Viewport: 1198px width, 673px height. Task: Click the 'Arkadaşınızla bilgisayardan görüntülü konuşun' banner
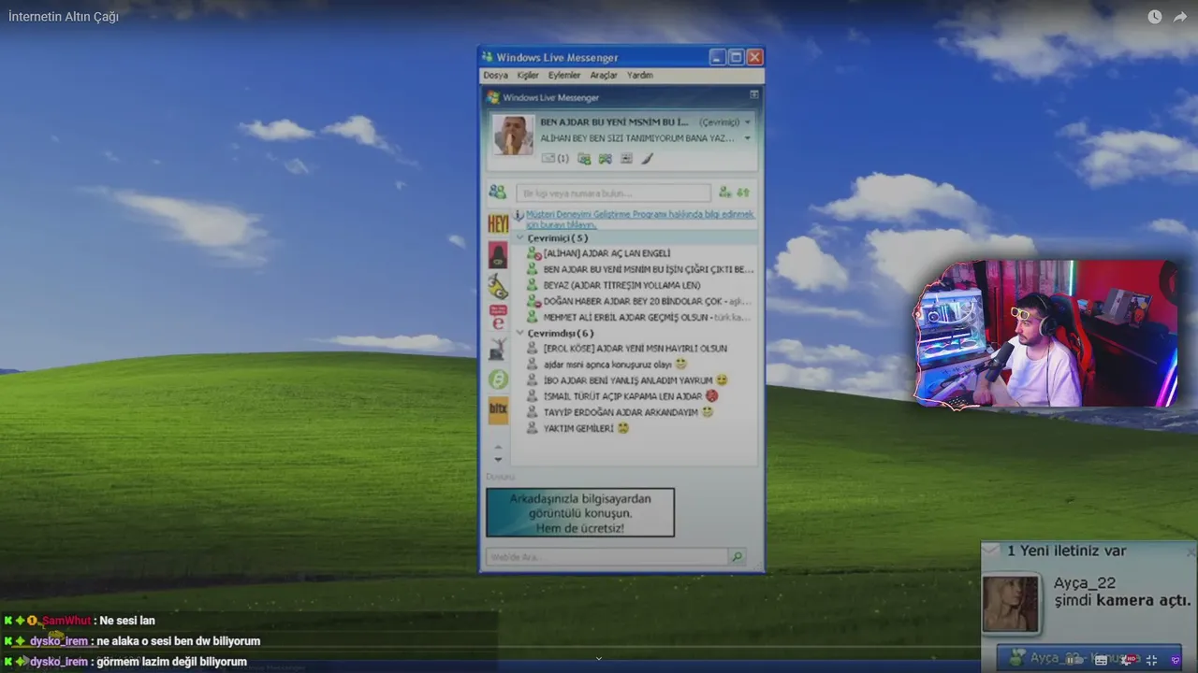580,512
